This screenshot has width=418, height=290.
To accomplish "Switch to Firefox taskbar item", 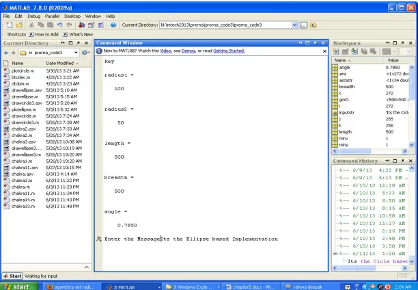I will pyautogui.click(x=70, y=287).
